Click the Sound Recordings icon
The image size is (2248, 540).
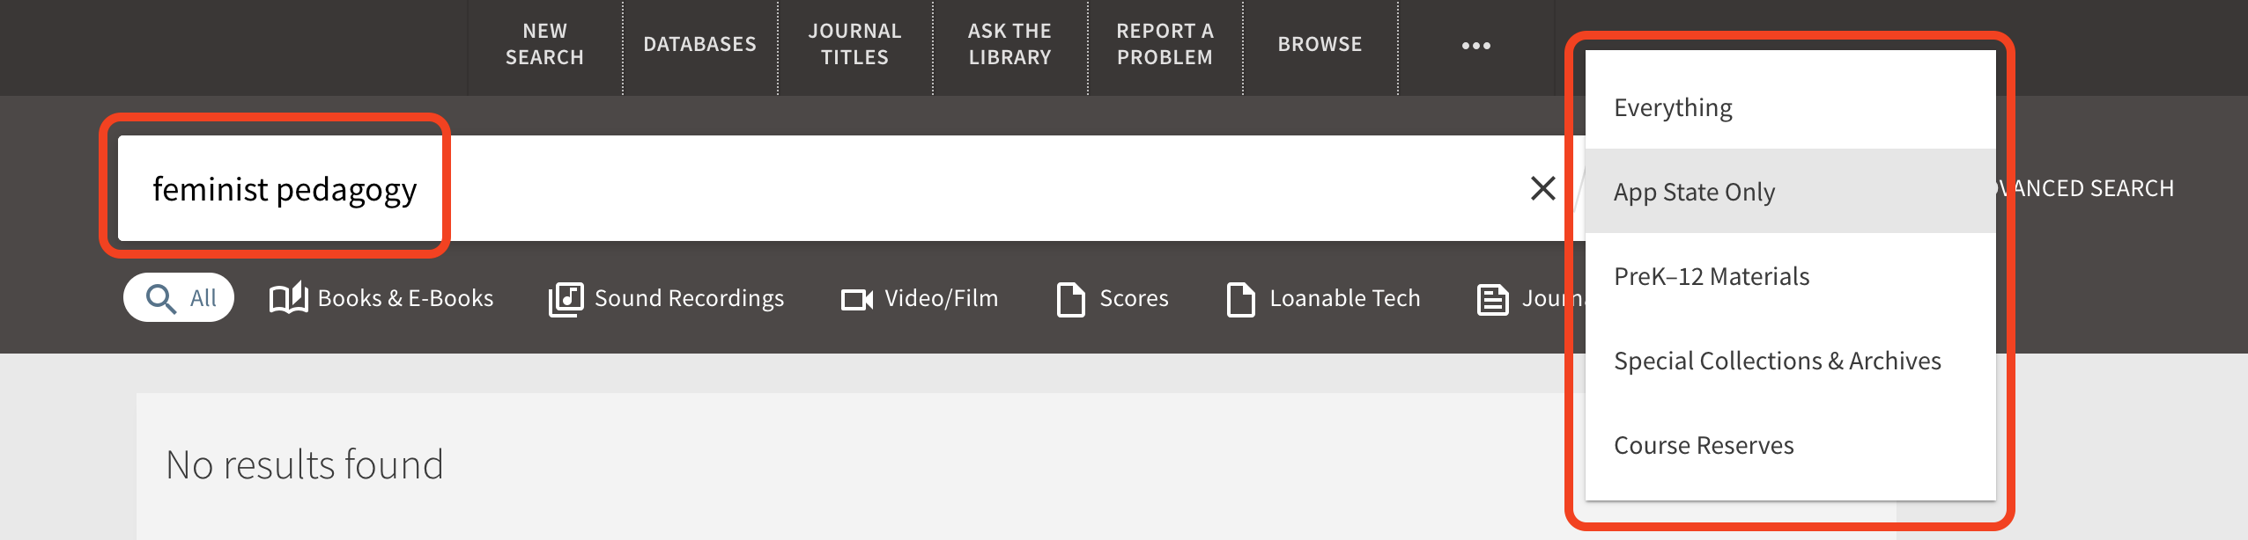(x=566, y=299)
